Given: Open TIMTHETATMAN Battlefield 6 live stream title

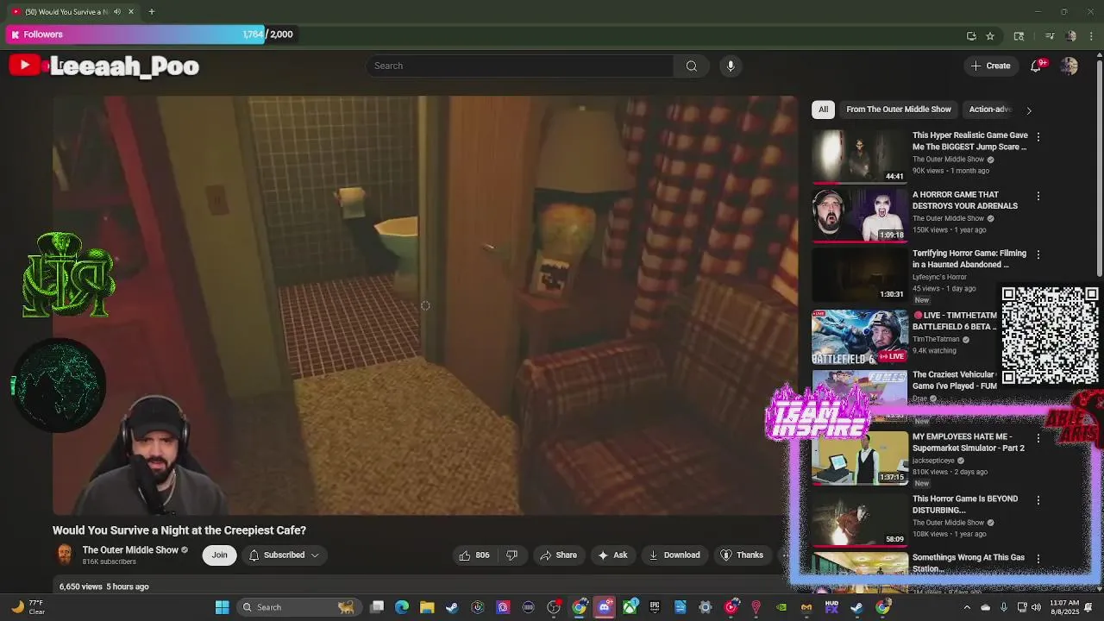Looking at the screenshot, I should coord(955,321).
